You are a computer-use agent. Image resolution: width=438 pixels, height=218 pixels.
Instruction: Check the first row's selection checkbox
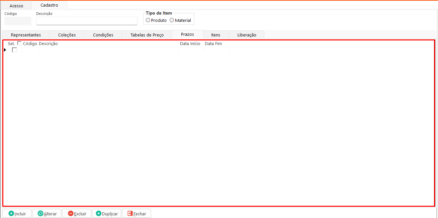coord(15,50)
